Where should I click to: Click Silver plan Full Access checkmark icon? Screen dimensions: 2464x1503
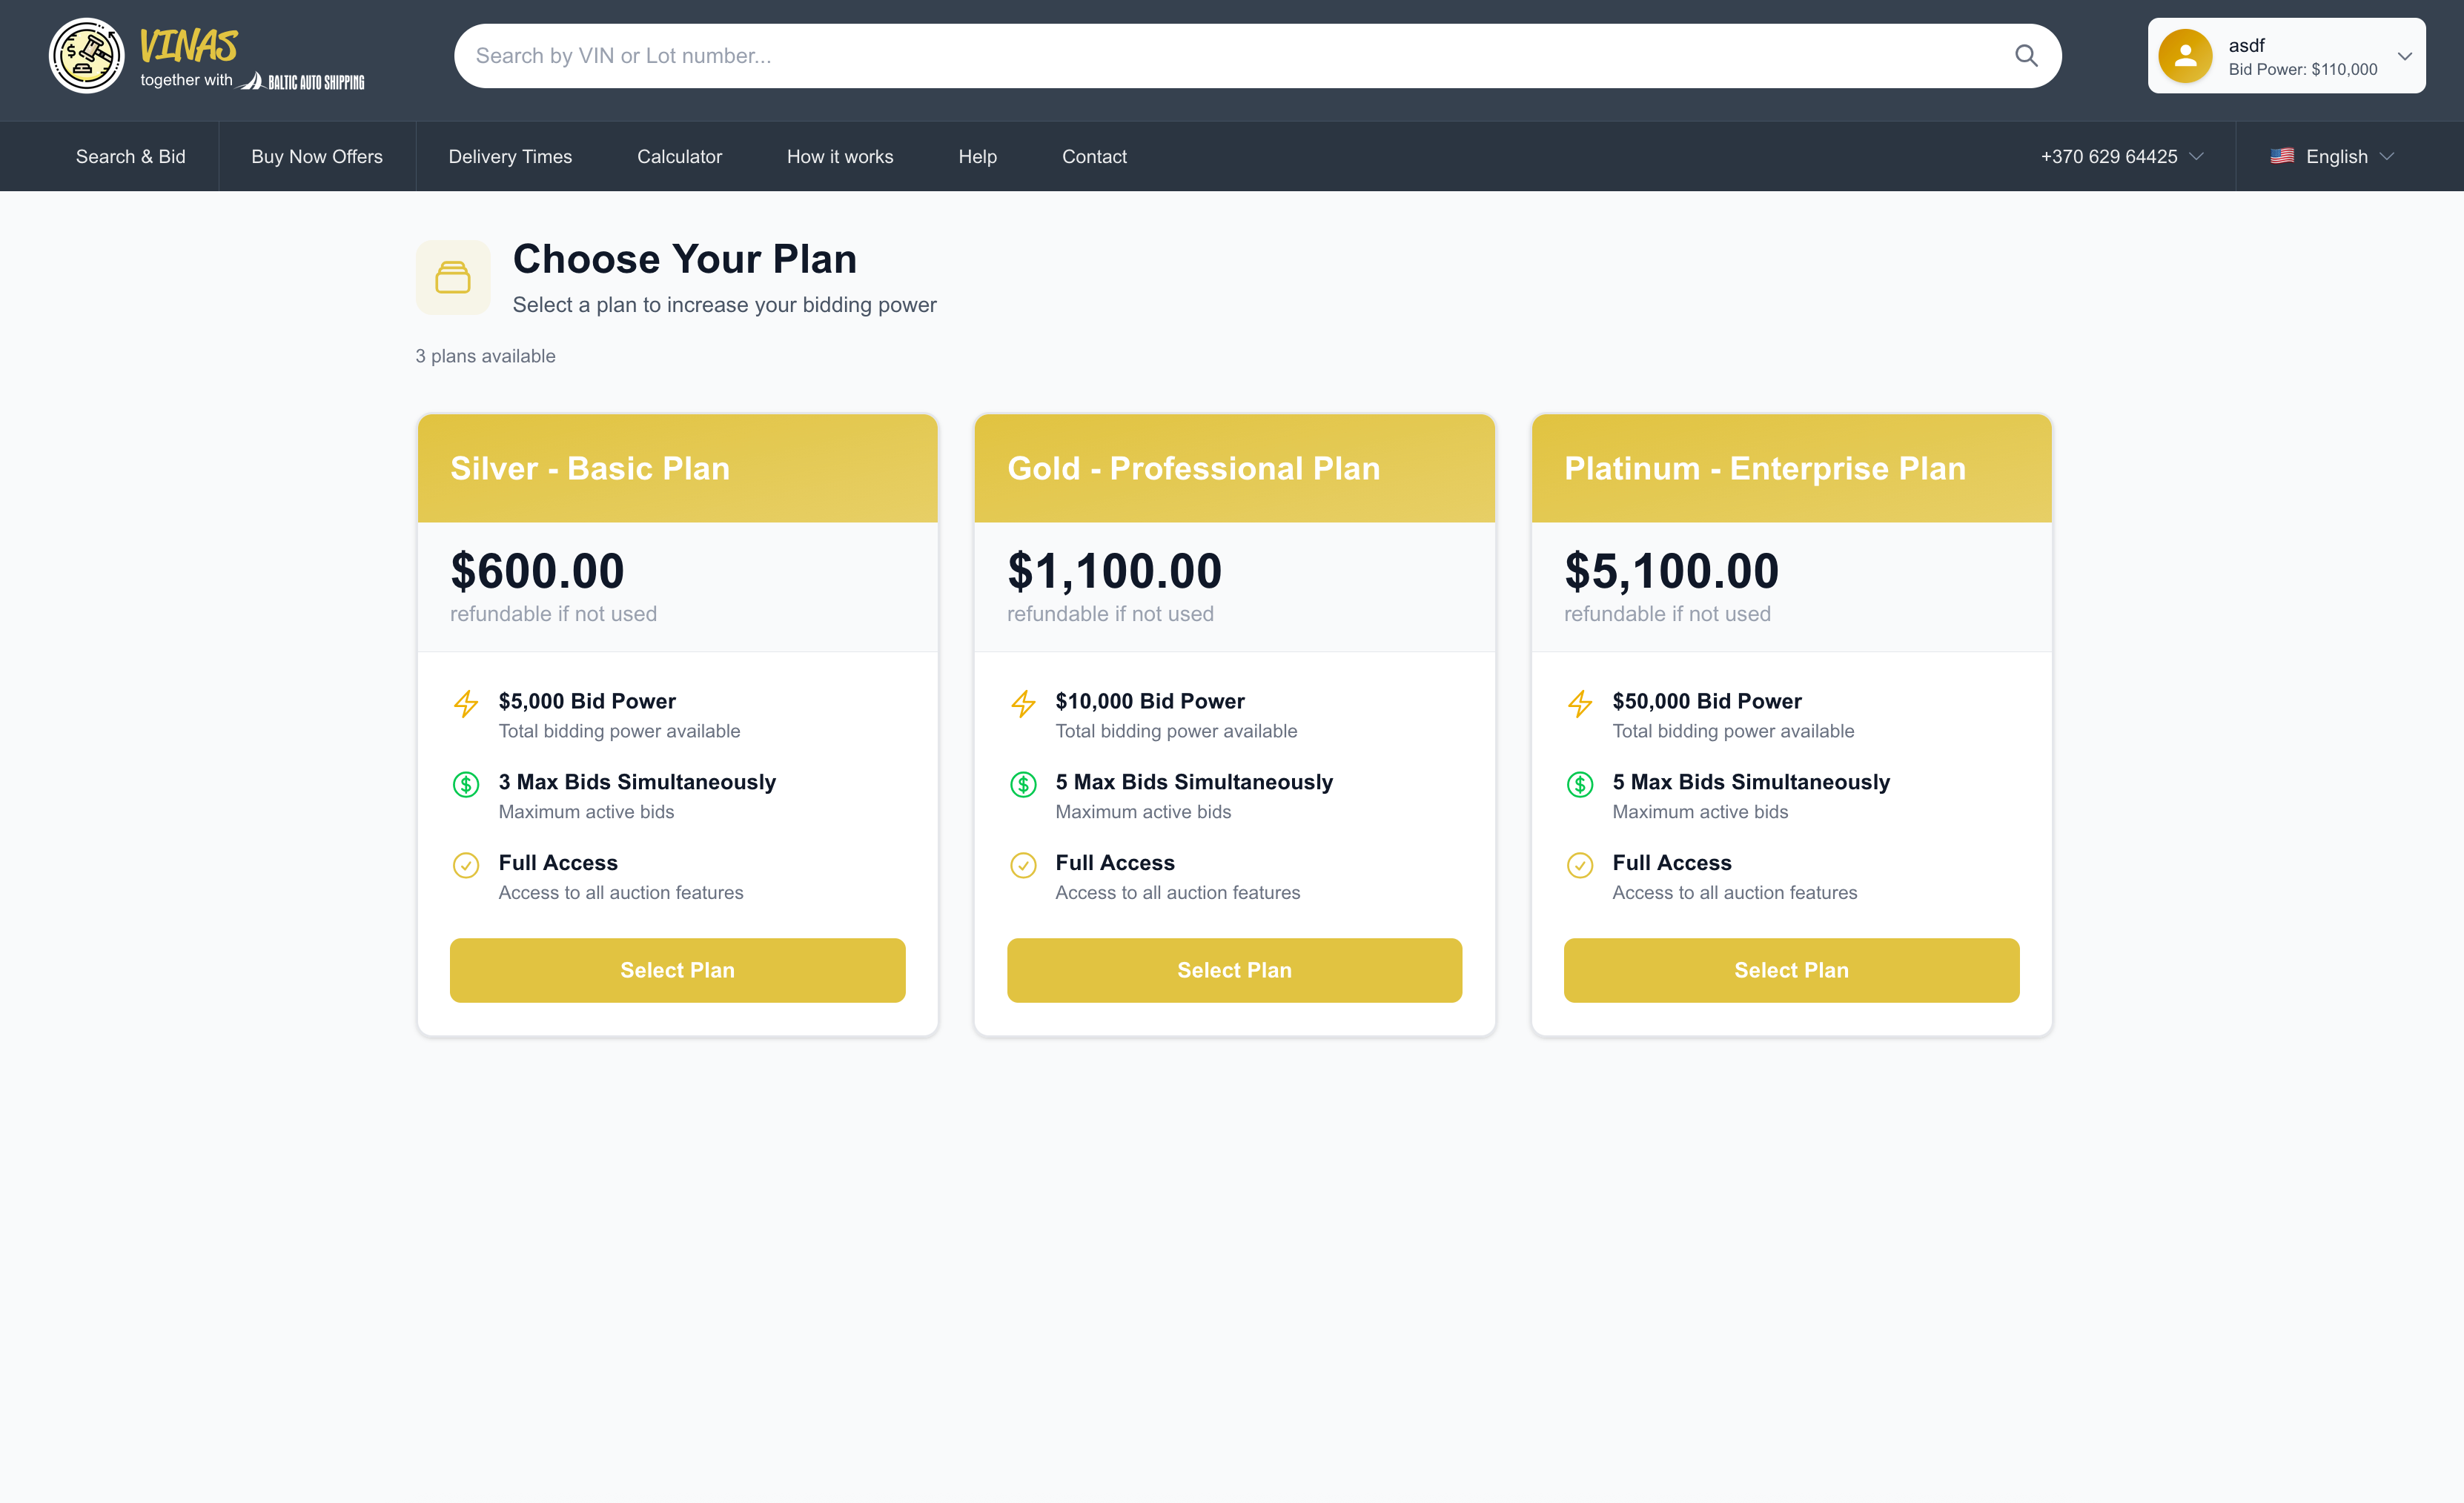(466, 865)
